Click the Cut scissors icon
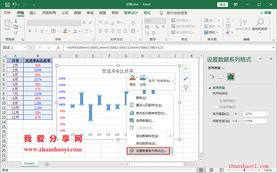The width and height of the screenshot is (277, 173). click(16, 21)
